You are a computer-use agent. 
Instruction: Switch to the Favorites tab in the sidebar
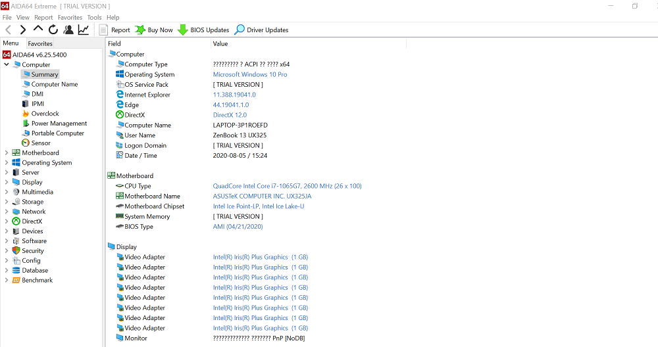pyautogui.click(x=40, y=43)
